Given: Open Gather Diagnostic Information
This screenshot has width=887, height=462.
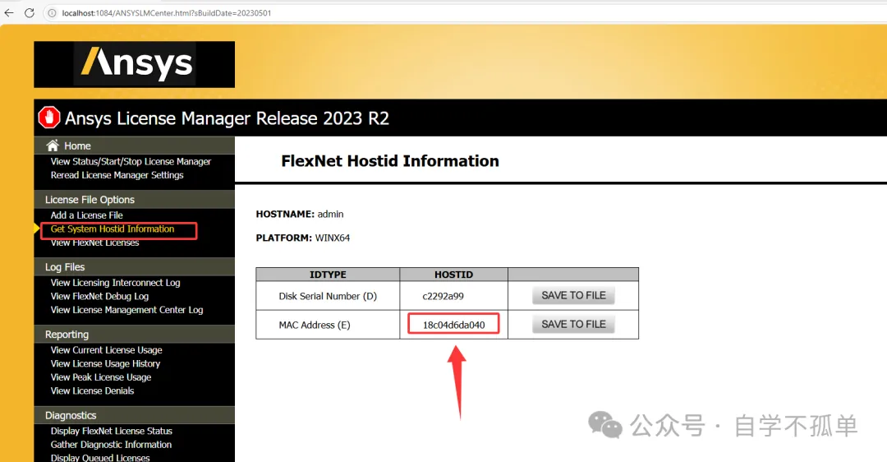Looking at the screenshot, I should pyautogui.click(x=111, y=445).
